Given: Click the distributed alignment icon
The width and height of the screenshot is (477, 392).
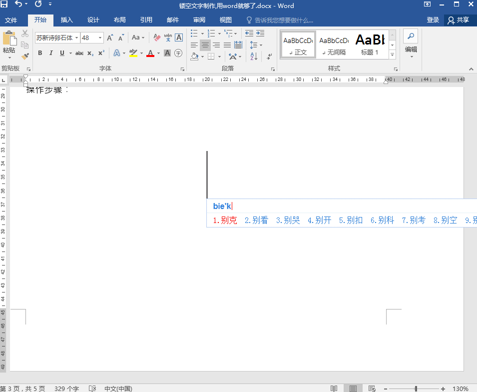Looking at the screenshot, I should pos(238,45).
